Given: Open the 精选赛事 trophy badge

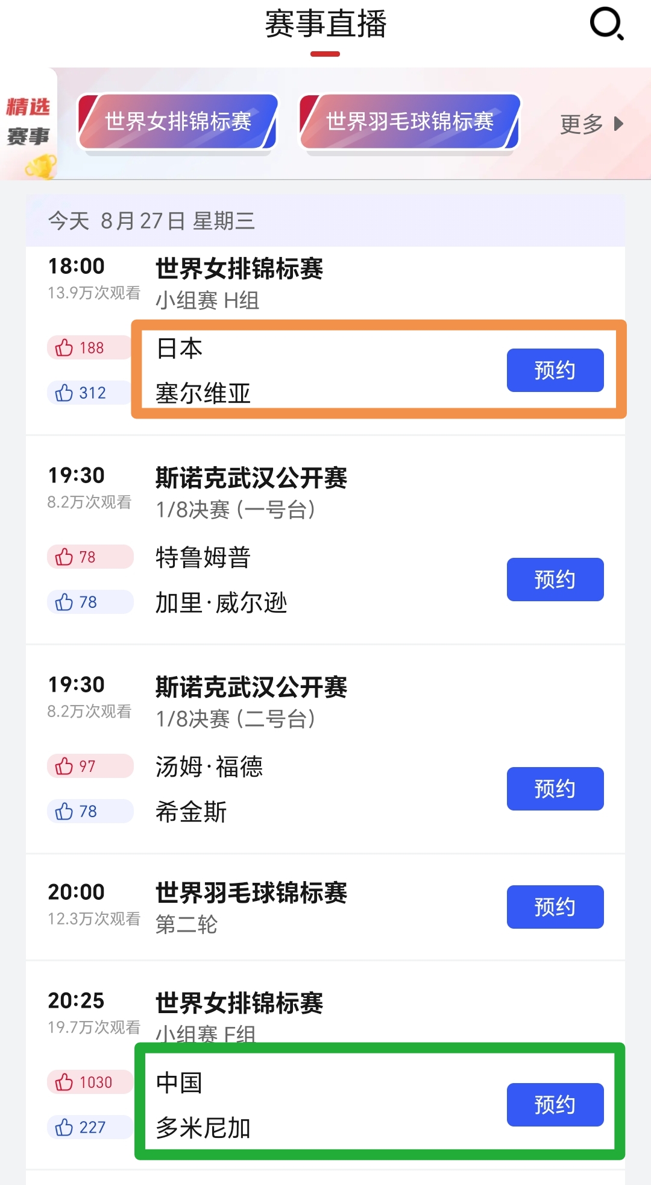Looking at the screenshot, I should coord(29,124).
